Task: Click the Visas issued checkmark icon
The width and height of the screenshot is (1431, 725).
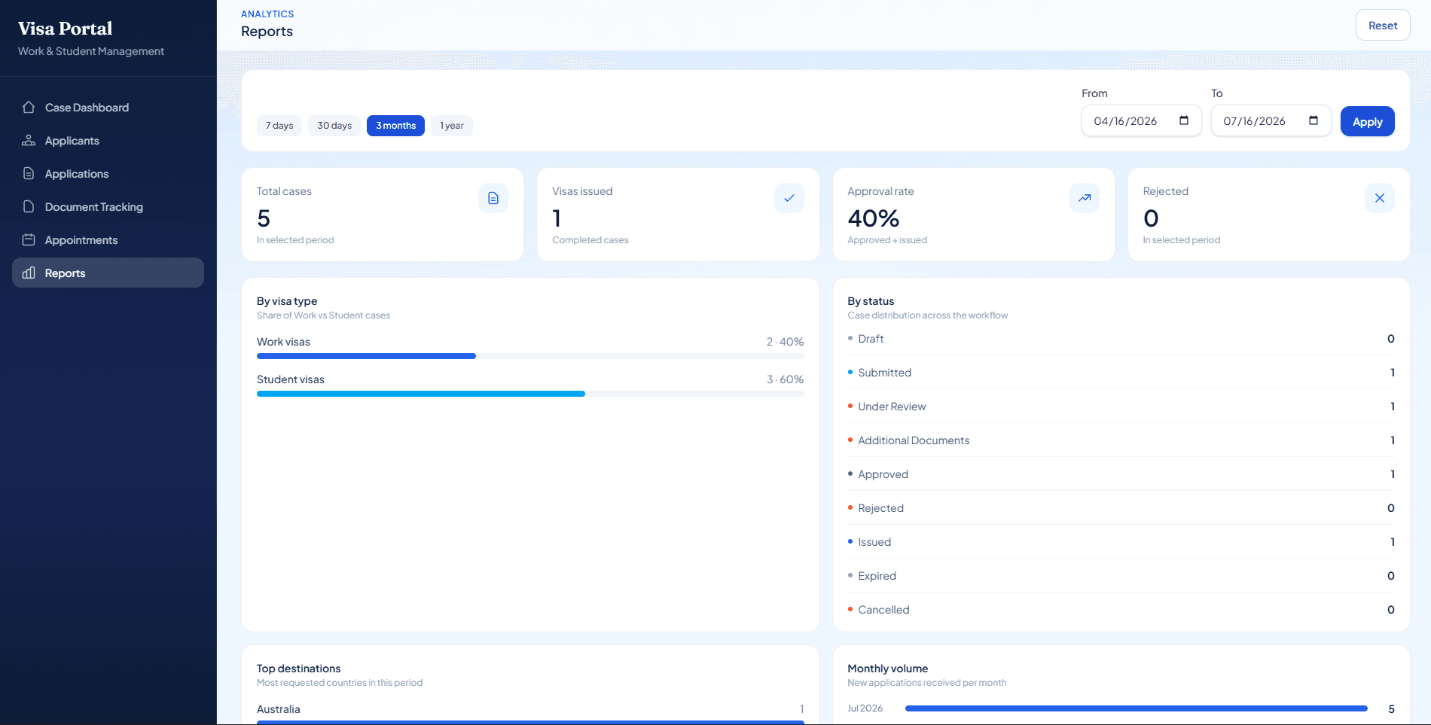Action: coord(789,198)
